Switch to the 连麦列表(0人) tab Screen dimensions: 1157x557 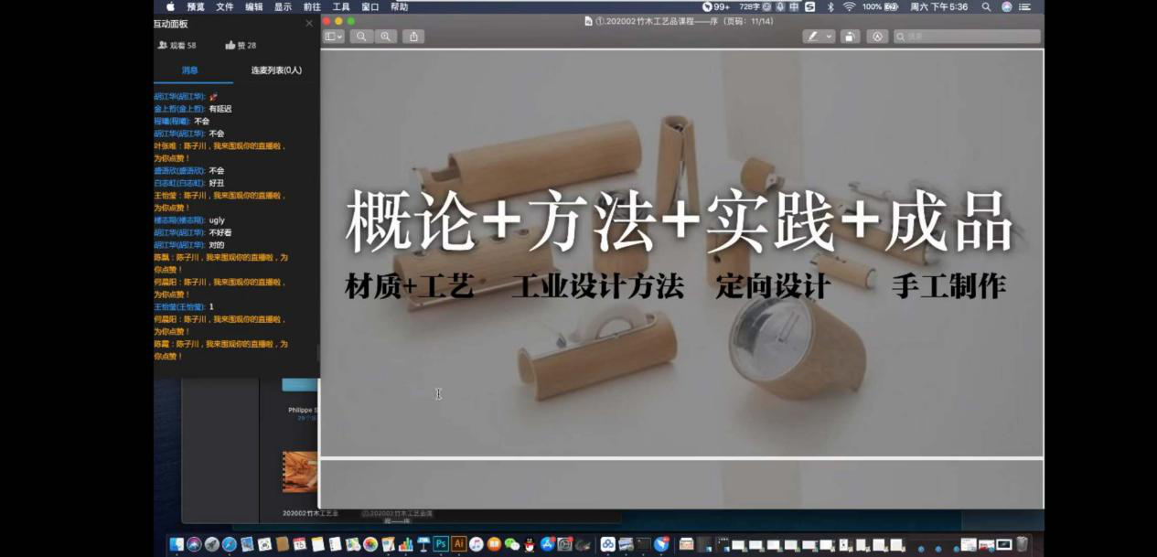(x=276, y=70)
